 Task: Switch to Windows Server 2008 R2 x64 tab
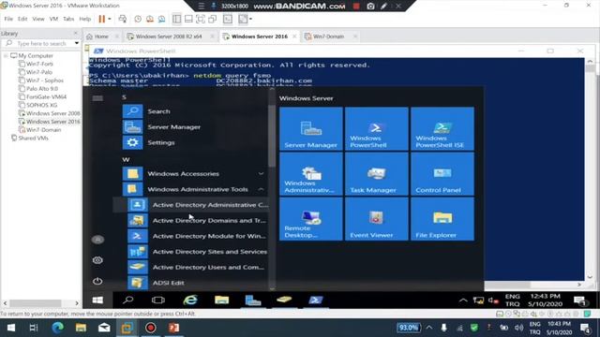coord(170,37)
